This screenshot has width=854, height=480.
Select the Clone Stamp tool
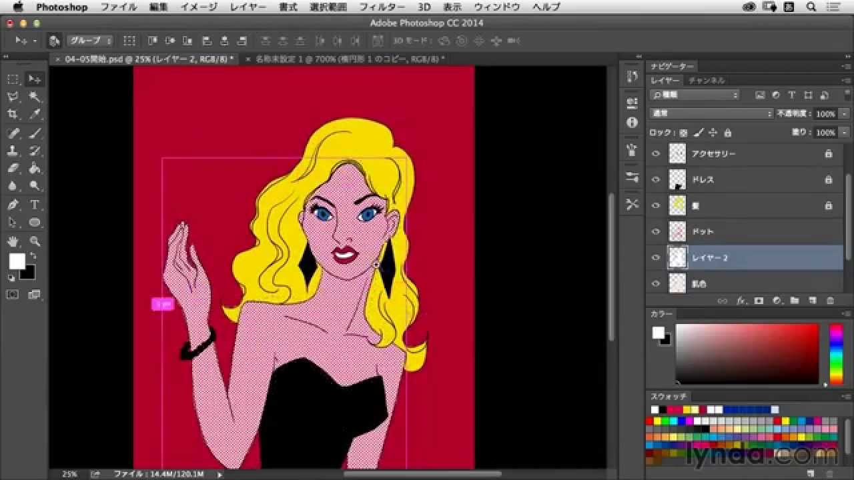tap(13, 151)
